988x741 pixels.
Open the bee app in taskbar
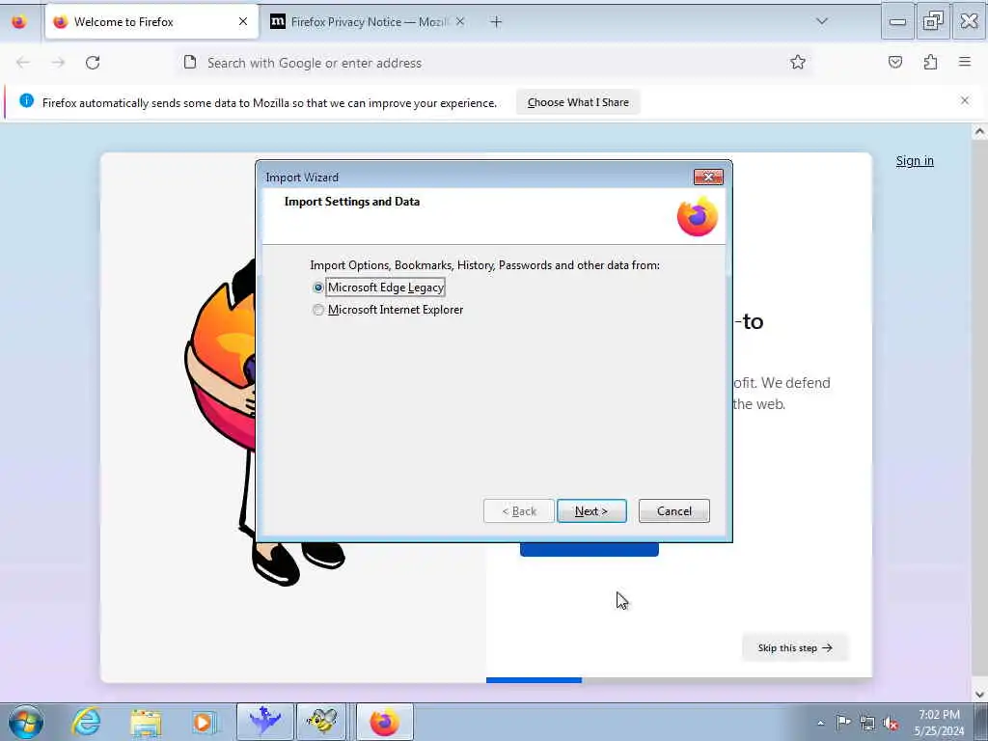point(322,722)
